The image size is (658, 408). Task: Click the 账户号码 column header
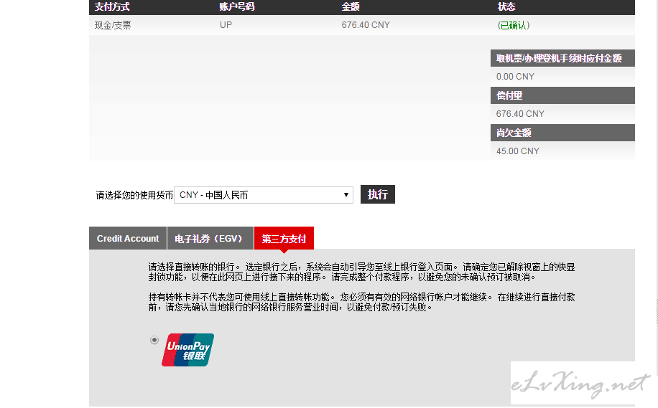(236, 6)
